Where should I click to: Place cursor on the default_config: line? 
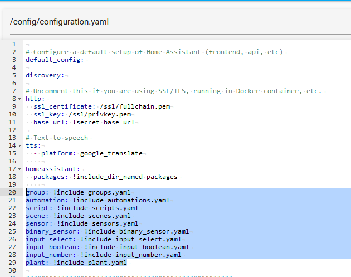(54, 60)
